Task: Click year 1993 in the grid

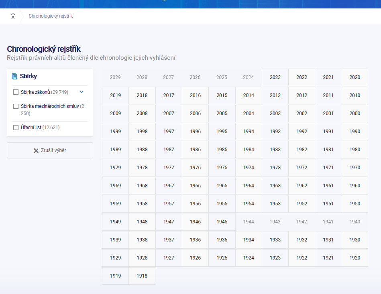Action: tap(275, 132)
